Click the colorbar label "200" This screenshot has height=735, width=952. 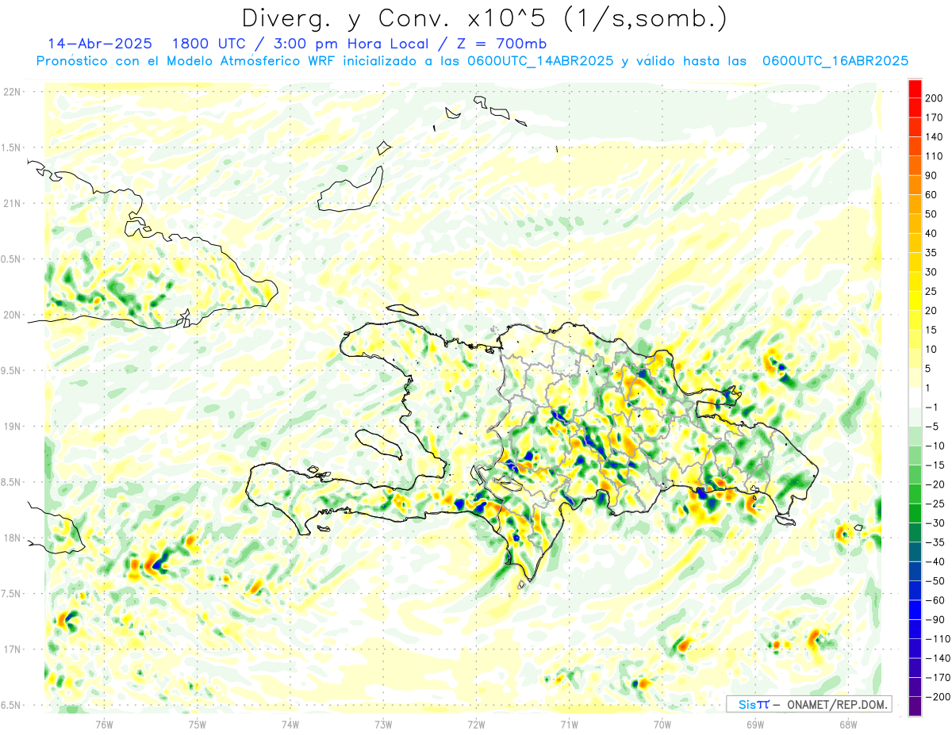pos(935,98)
